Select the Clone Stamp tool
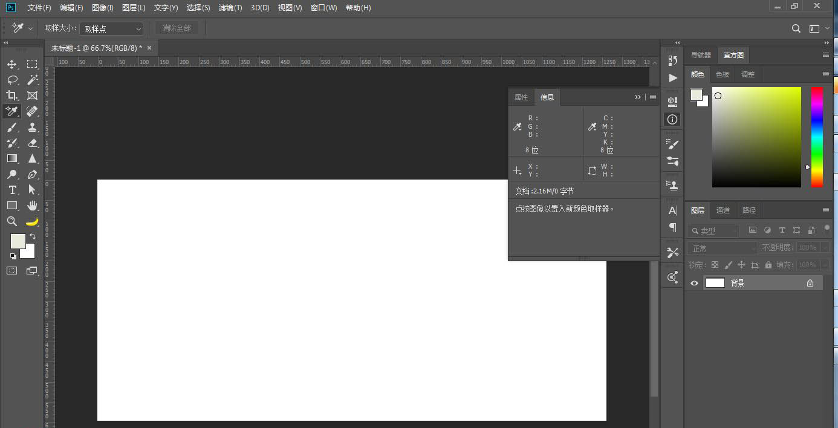 [x=32, y=127]
